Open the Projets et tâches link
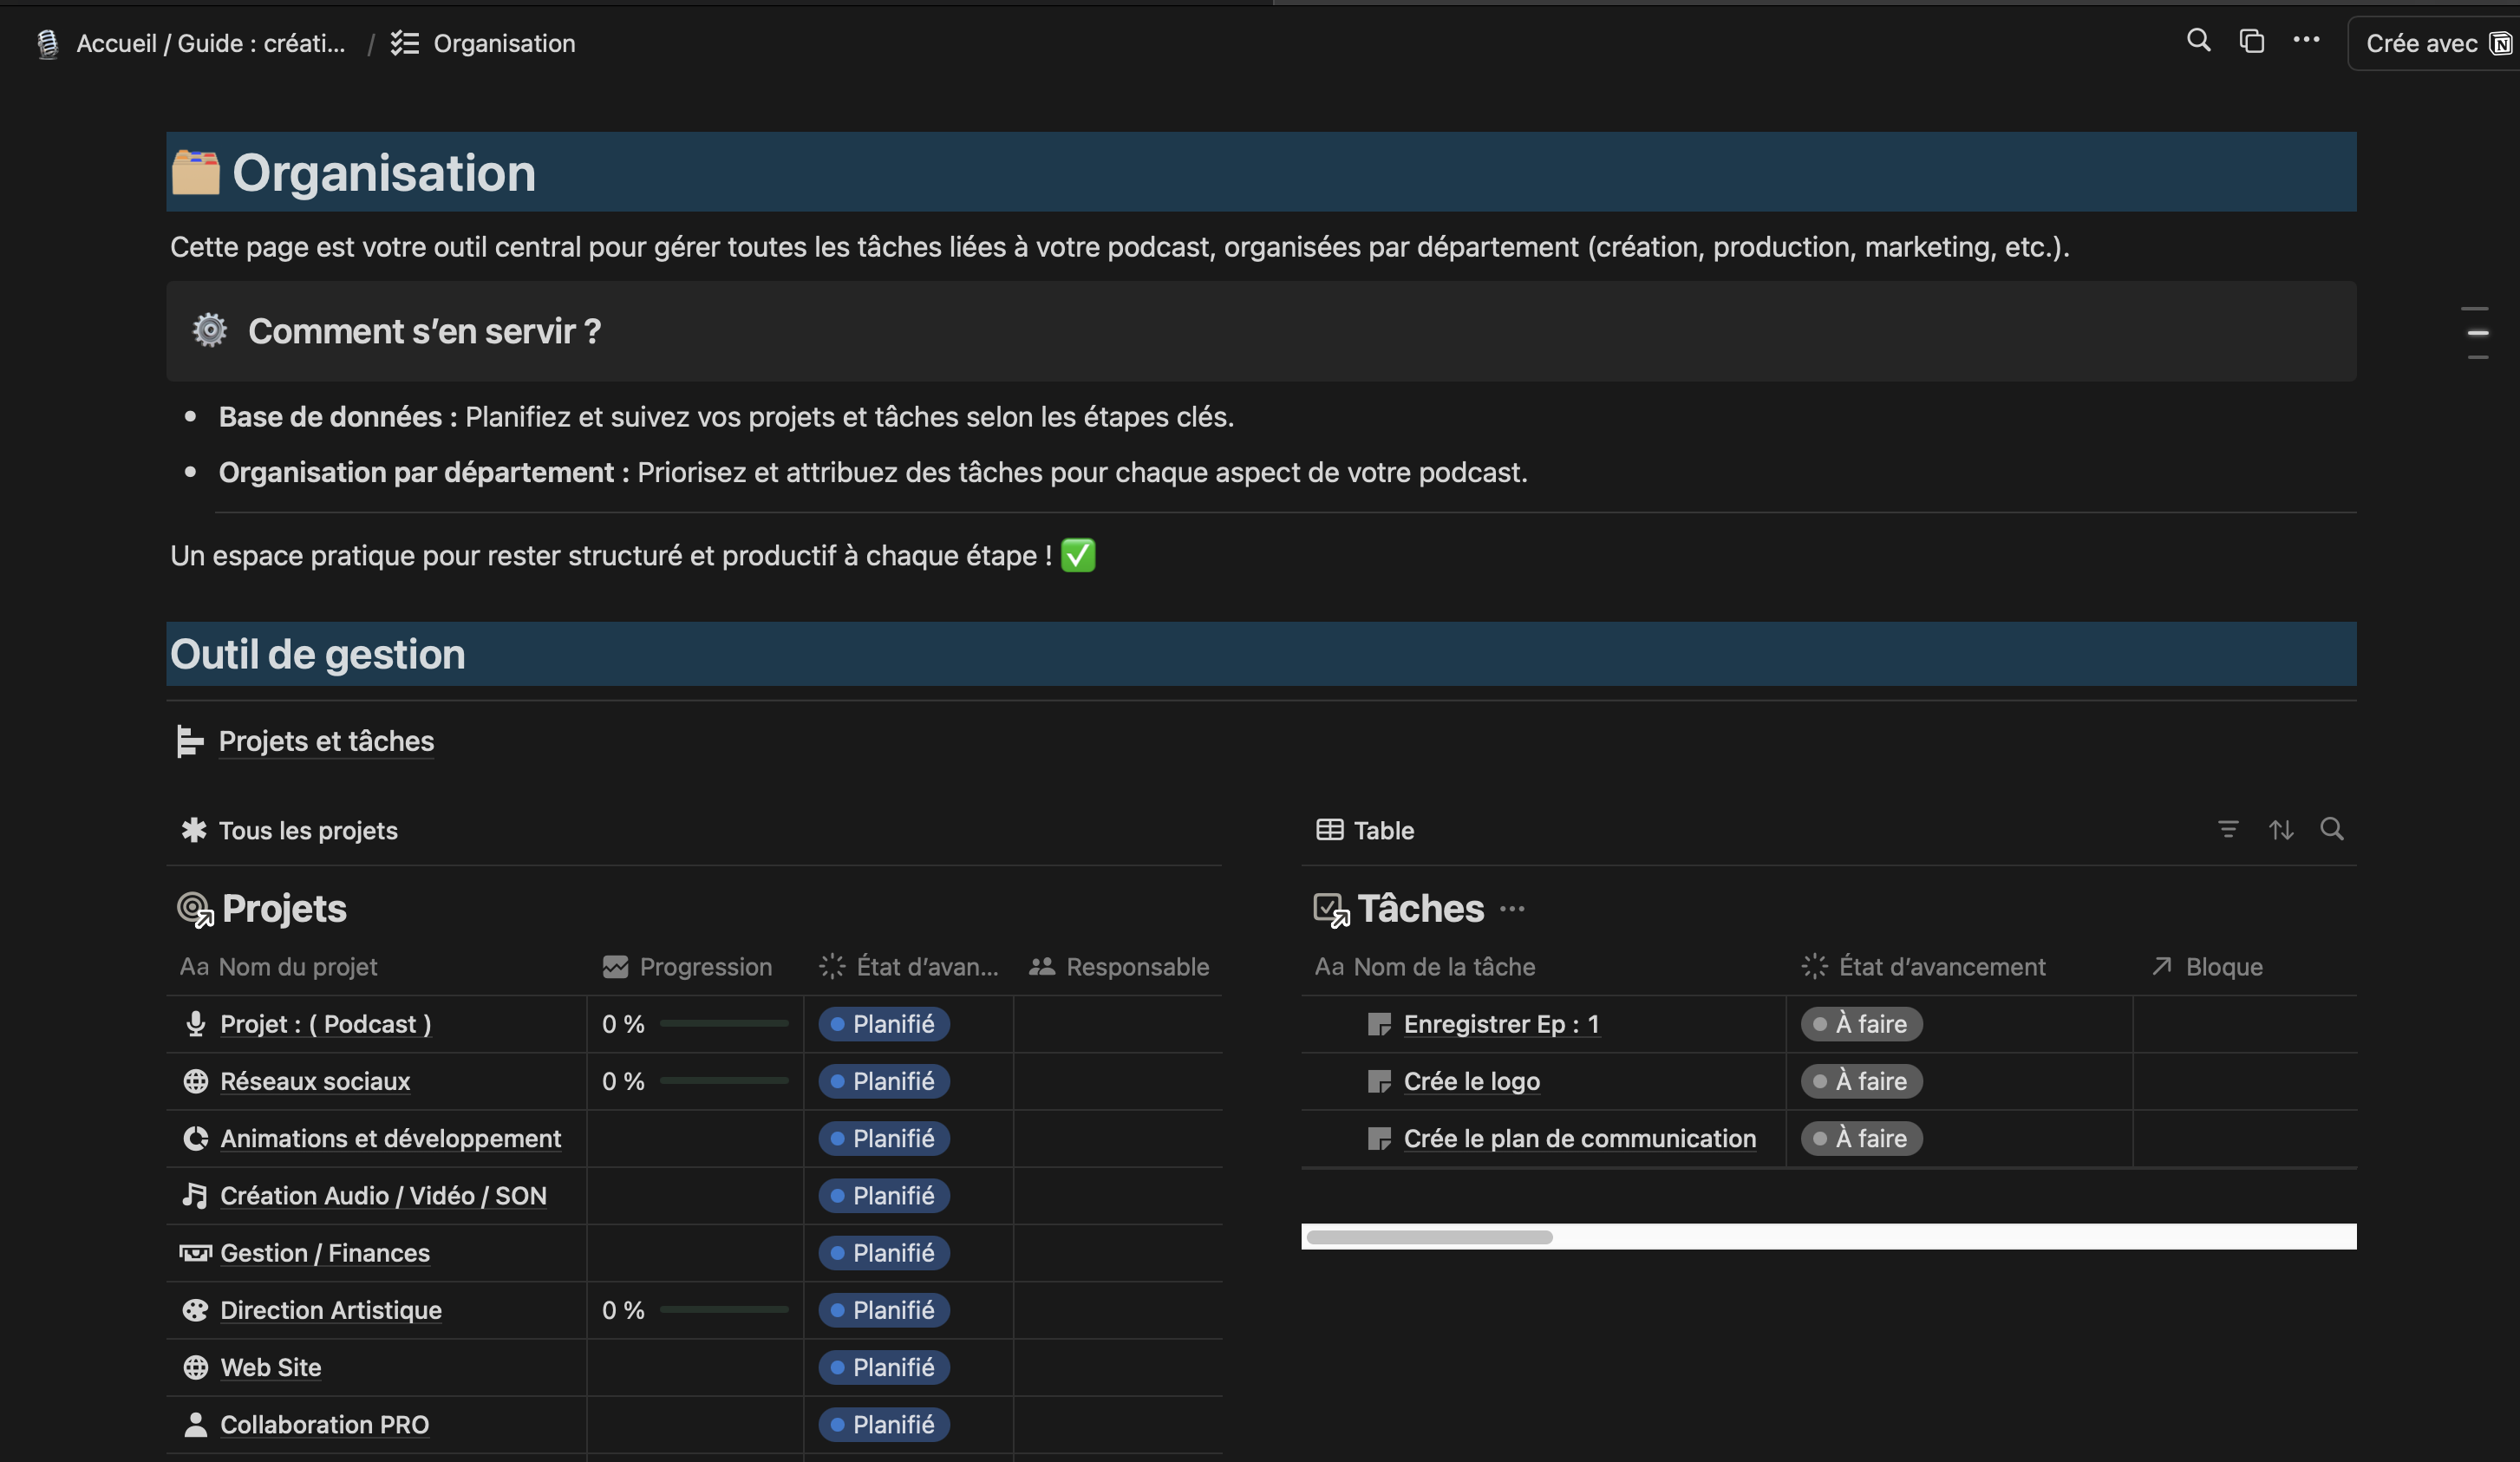The width and height of the screenshot is (2520, 1462). point(326,741)
